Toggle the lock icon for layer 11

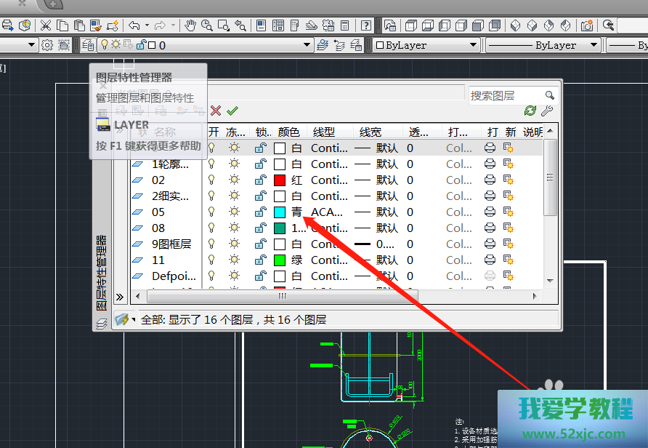click(260, 260)
